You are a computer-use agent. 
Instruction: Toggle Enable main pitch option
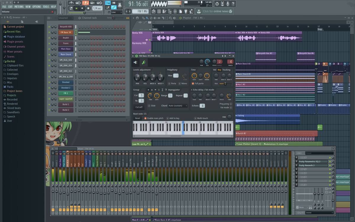tap(154, 118)
